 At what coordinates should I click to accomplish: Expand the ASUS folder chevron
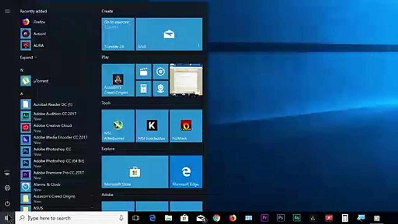click(91, 208)
